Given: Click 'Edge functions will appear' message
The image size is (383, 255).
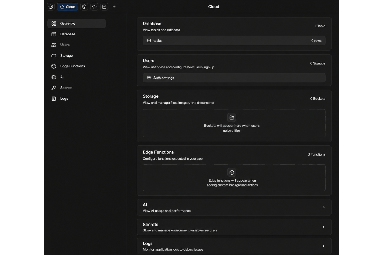Looking at the screenshot, I should click(232, 183).
